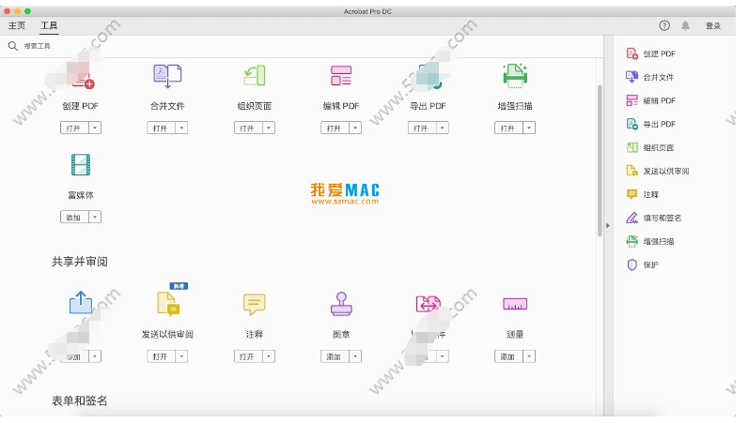Select the Edit PDF (编辑 PDF) icon
This screenshot has height=423, width=749.
click(341, 76)
